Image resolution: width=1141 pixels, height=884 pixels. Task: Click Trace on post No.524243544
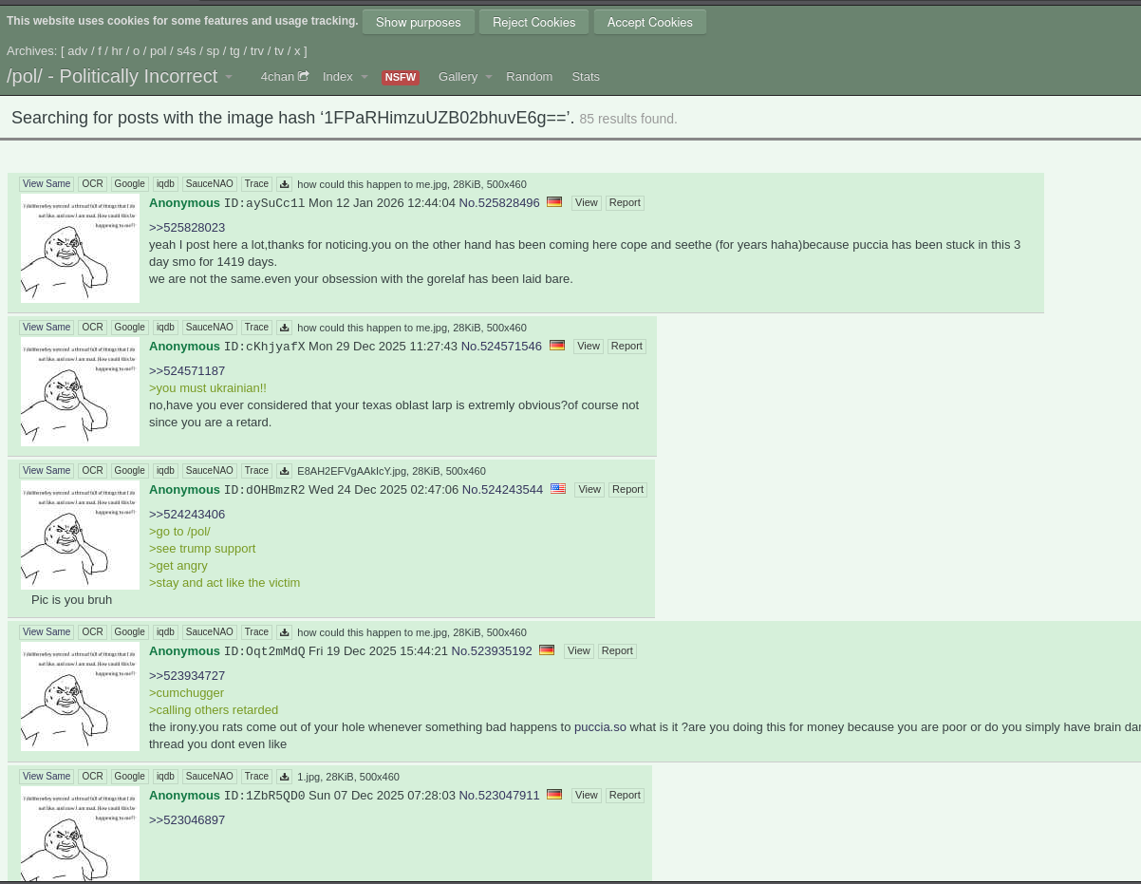click(x=256, y=471)
